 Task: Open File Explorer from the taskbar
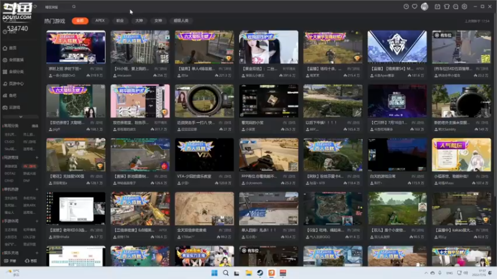248,273
